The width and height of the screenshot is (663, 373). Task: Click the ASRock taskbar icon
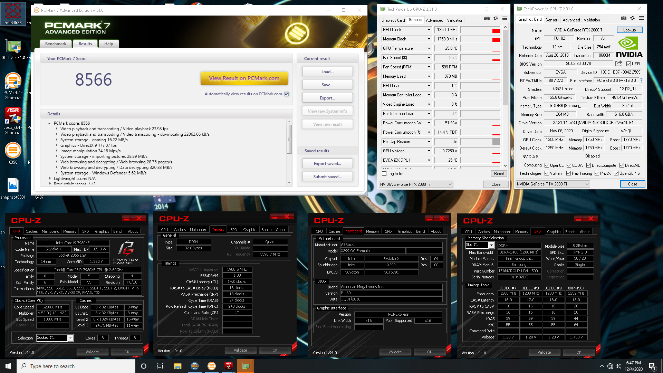click(x=229, y=366)
